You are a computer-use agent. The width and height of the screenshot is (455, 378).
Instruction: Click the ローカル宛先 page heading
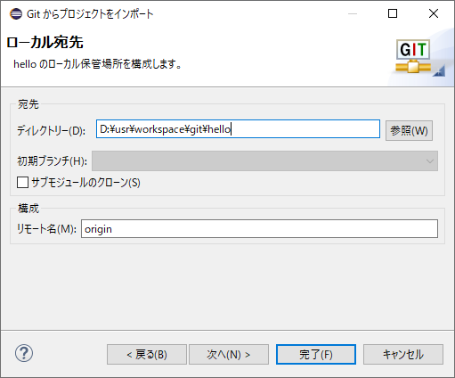45,43
